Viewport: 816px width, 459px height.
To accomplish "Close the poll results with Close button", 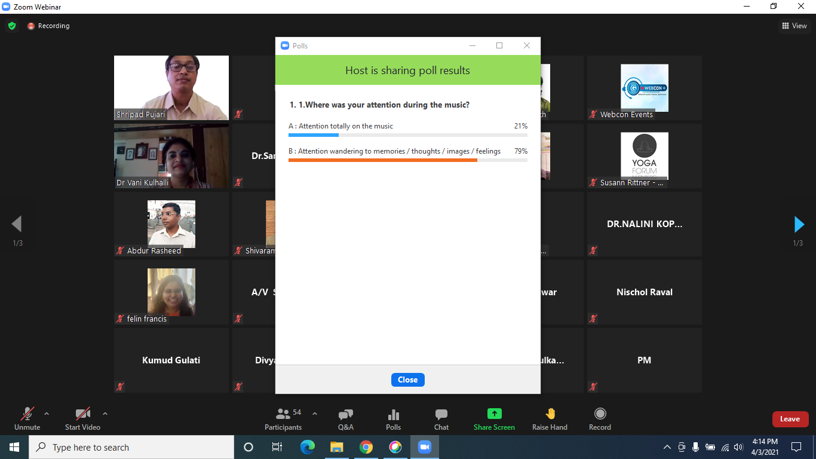I will click(407, 380).
